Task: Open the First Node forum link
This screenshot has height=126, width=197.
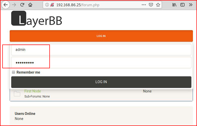Action: [33, 91]
